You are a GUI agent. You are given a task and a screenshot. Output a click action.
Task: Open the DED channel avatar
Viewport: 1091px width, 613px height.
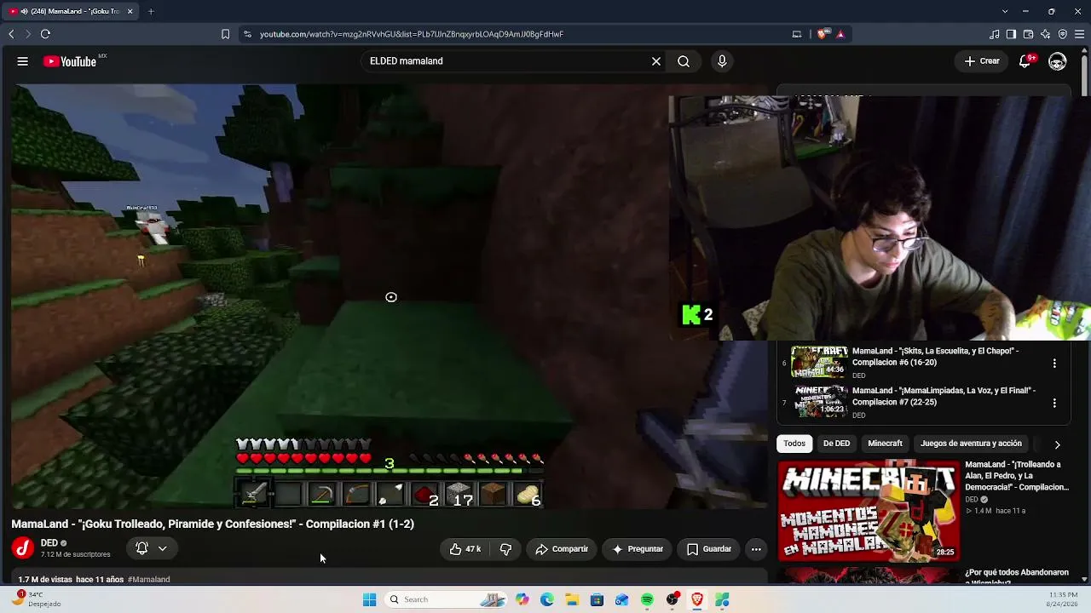23,548
